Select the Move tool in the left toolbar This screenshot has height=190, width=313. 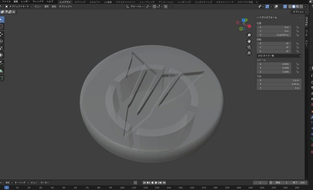tap(1, 34)
